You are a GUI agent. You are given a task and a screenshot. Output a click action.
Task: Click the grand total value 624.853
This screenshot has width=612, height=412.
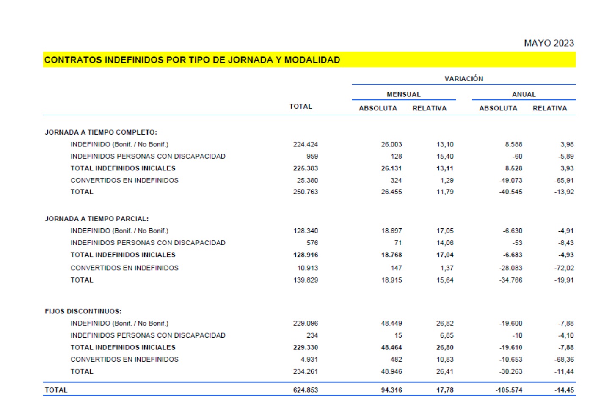click(305, 390)
